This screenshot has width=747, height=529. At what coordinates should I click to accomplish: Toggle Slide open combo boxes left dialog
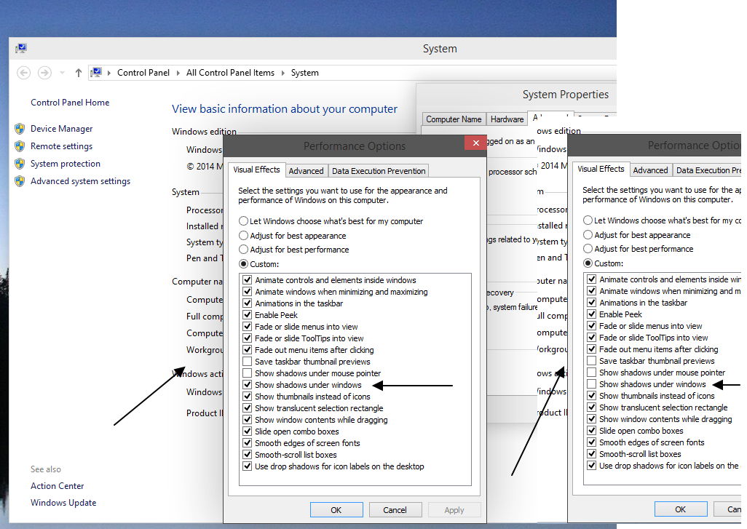(x=248, y=431)
